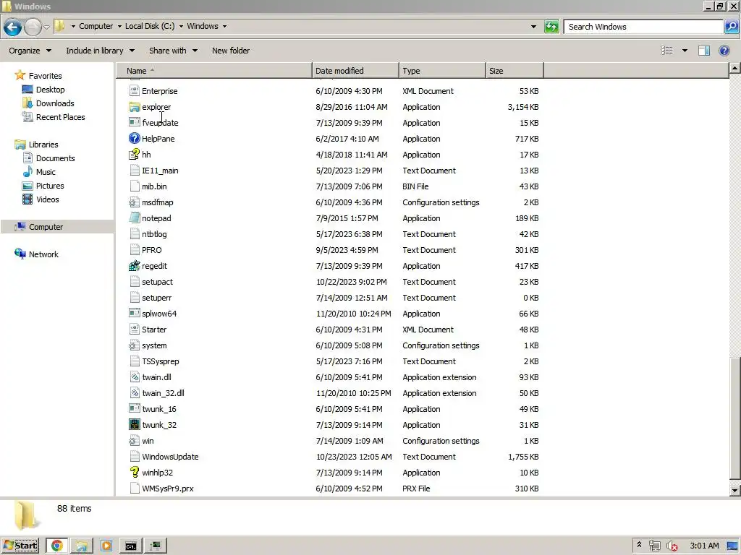Toggle the preview pane icon
Image resolution: width=741 pixels, height=555 pixels.
[x=704, y=51]
